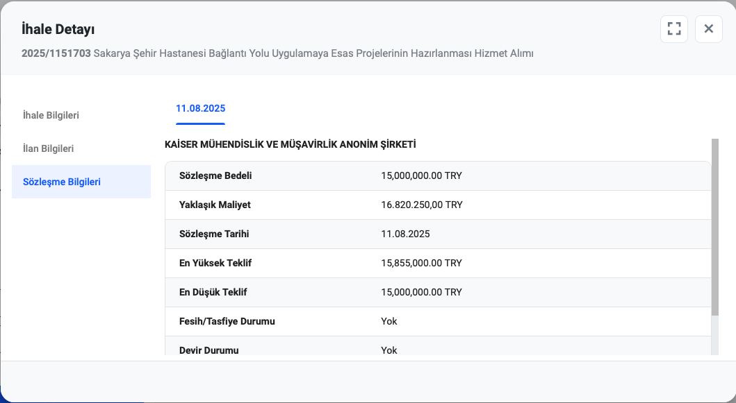Select the Sözleşme Bilgileri section
Screen dimensions: 736x403
point(81,182)
